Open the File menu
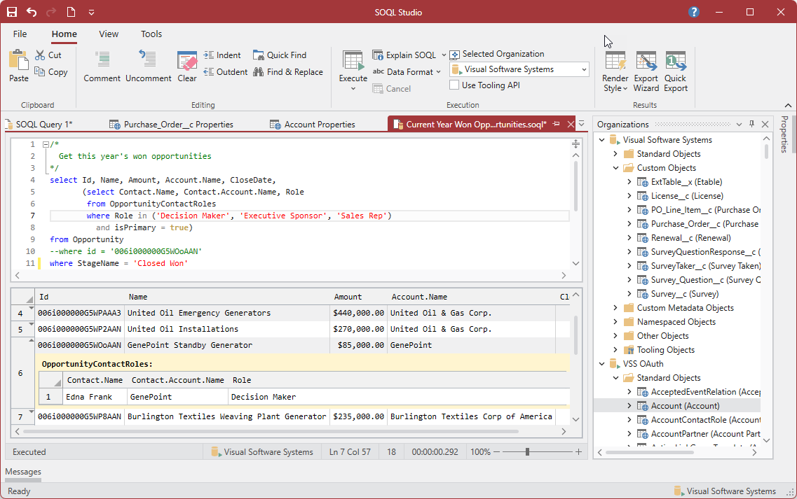Image resolution: width=797 pixels, height=499 pixels. [x=20, y=34]
